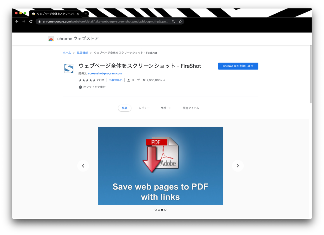Reload the page with the refresh icon
This screenshot has width=324, height=235.
pyautogui.click(x=31, y=22)
